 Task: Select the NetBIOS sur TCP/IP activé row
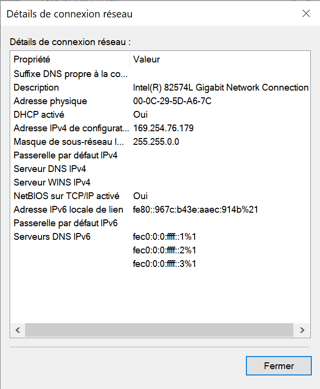pyautogui.click(x=67, y=196)
